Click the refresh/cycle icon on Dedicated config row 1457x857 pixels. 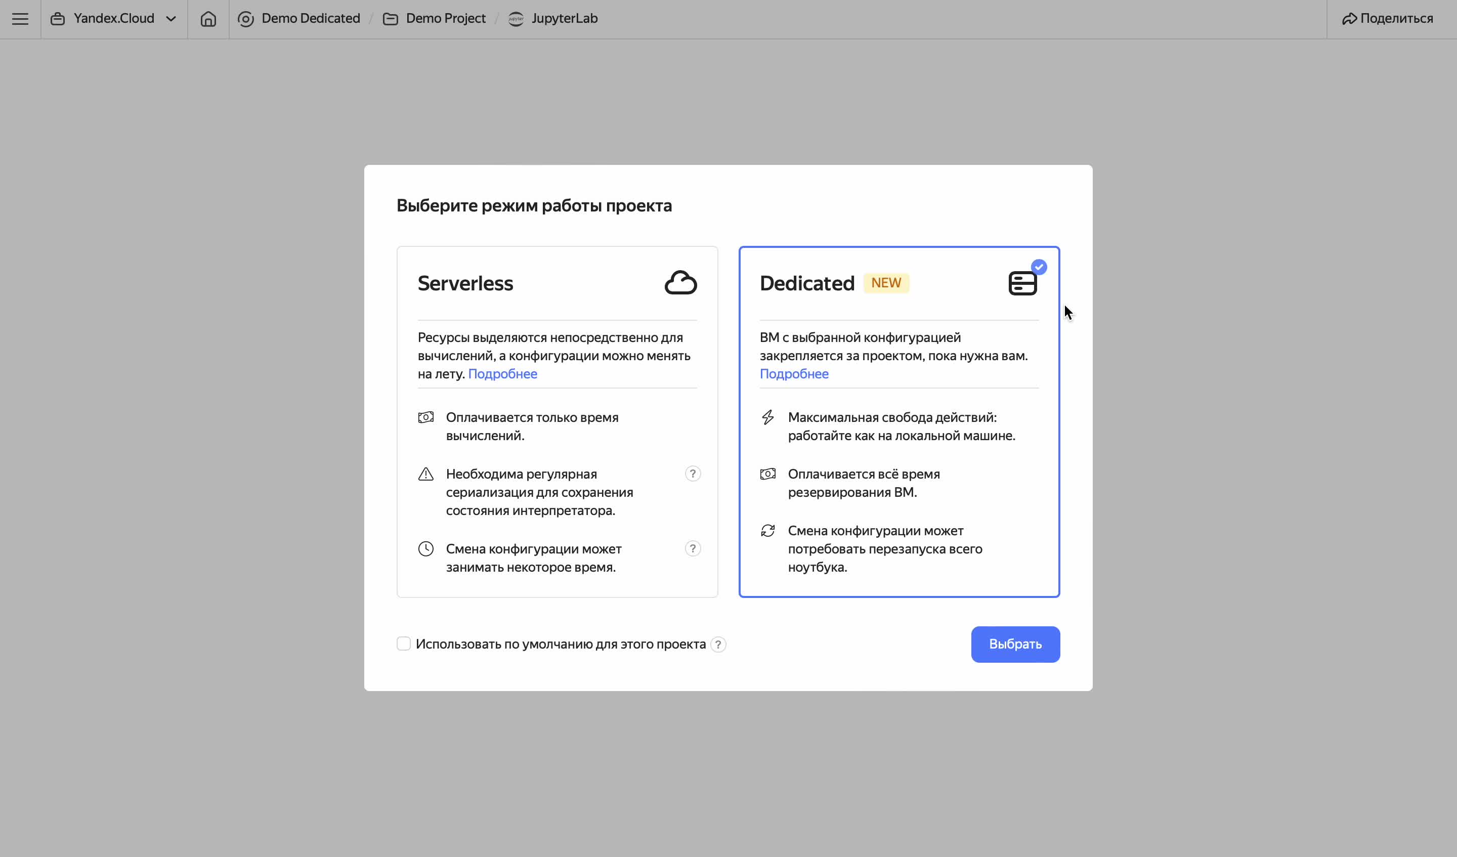point(768,531)
